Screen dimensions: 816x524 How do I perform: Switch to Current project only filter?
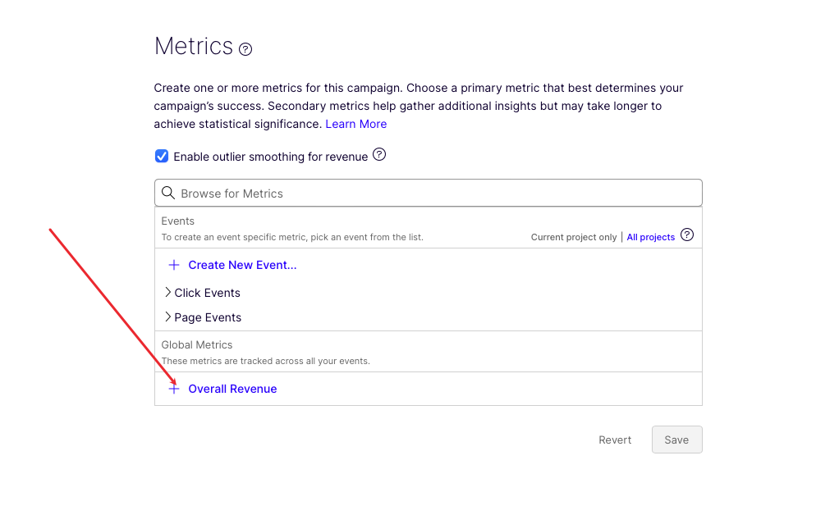coord(573,237)
